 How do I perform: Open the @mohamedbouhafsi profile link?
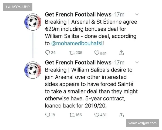77,43
